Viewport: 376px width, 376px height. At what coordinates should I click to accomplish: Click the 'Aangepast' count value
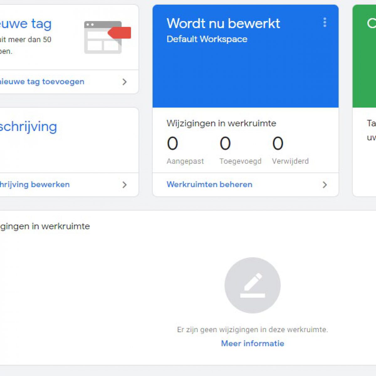[x=172, y=144]
